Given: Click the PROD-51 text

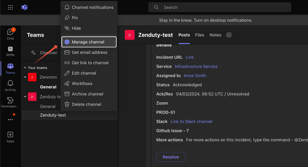Looking at the screenshot, I should coord(166,112).
